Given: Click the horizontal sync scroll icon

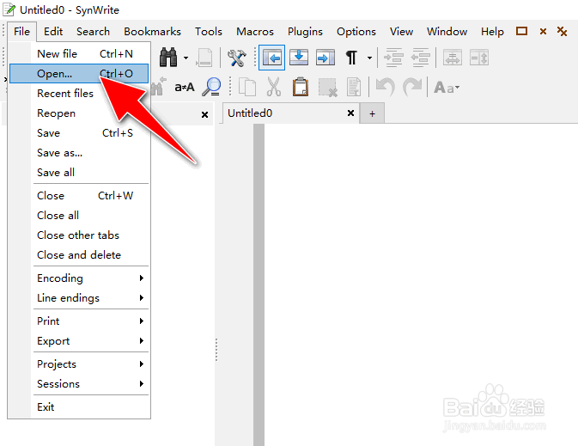Looking at the screenshot, I should click(453, 58).
